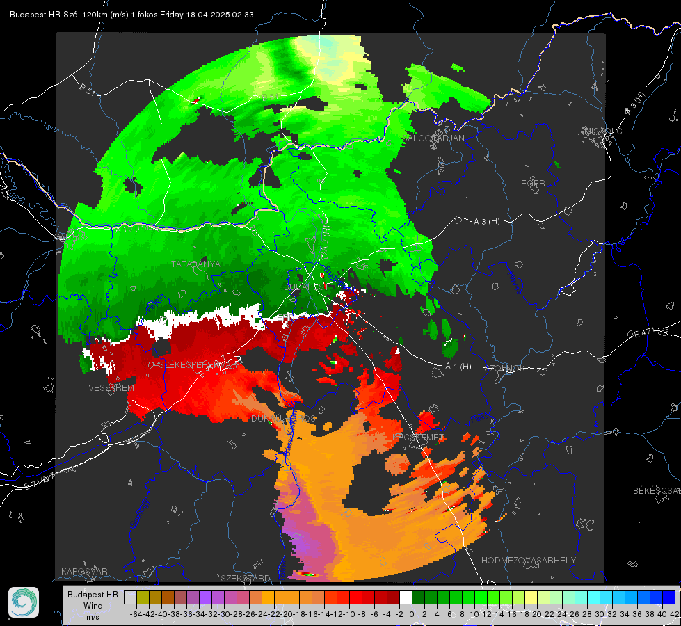Pick the dark red swatch between -4 and -2
Viewport: 681px width, 626px height.
(393, 597)
